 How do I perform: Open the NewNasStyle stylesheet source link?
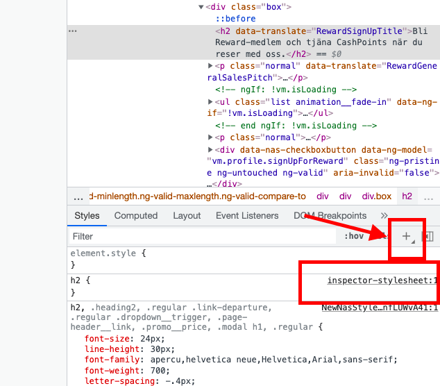(380, 307)
